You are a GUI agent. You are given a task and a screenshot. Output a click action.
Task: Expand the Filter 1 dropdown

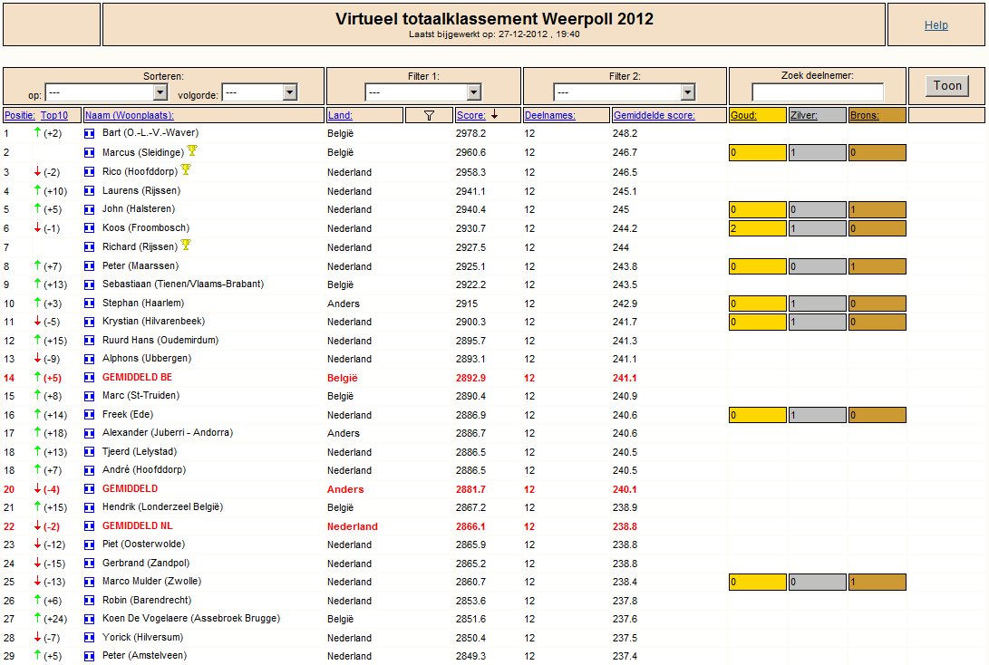(423, 92)
